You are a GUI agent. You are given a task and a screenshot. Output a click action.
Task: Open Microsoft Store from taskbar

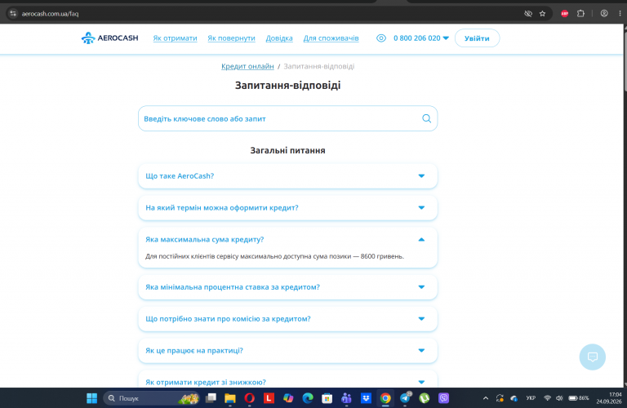tap(327, 398)
